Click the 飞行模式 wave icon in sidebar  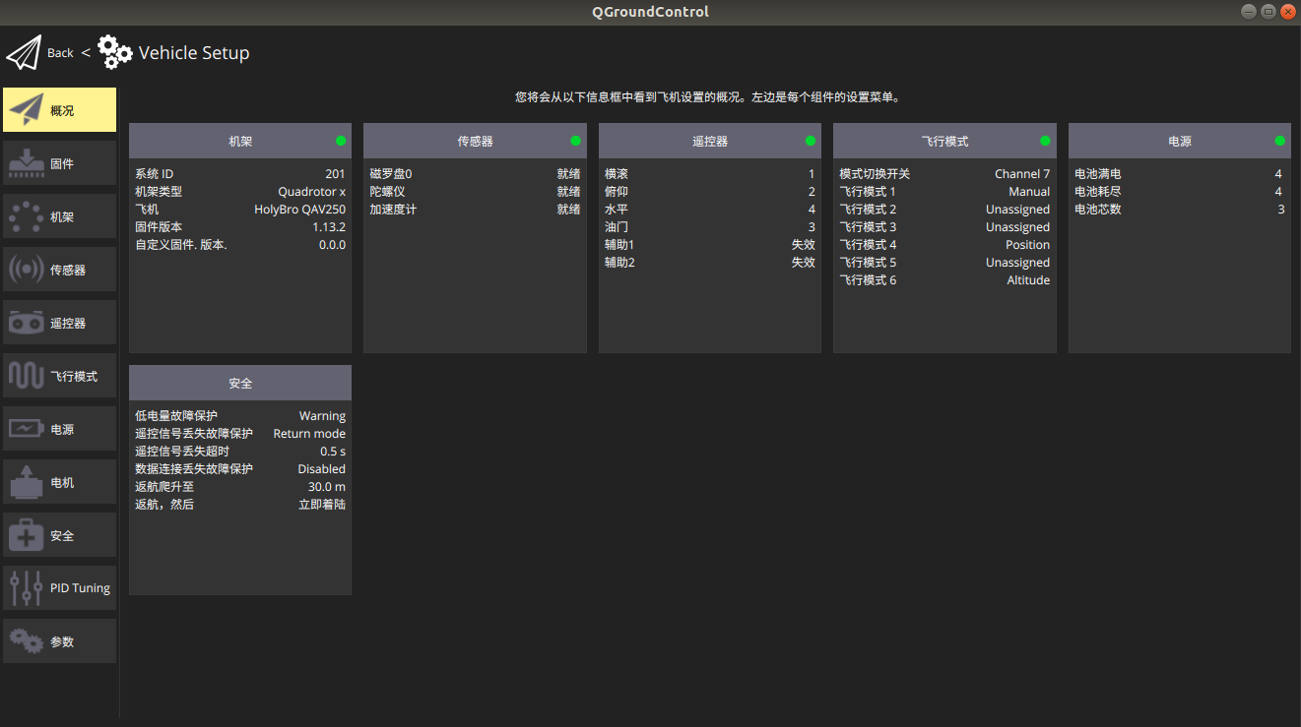(x=27, y=376)
